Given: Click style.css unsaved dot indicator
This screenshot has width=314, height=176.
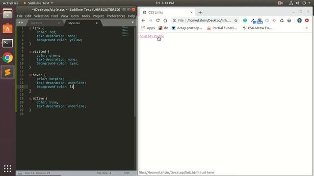Looking at the screenshot, I should click(x=97, y=23).
